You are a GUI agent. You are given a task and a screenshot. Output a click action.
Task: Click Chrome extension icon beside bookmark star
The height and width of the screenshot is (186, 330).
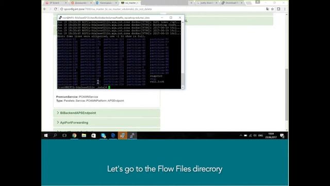click(278, 9)
